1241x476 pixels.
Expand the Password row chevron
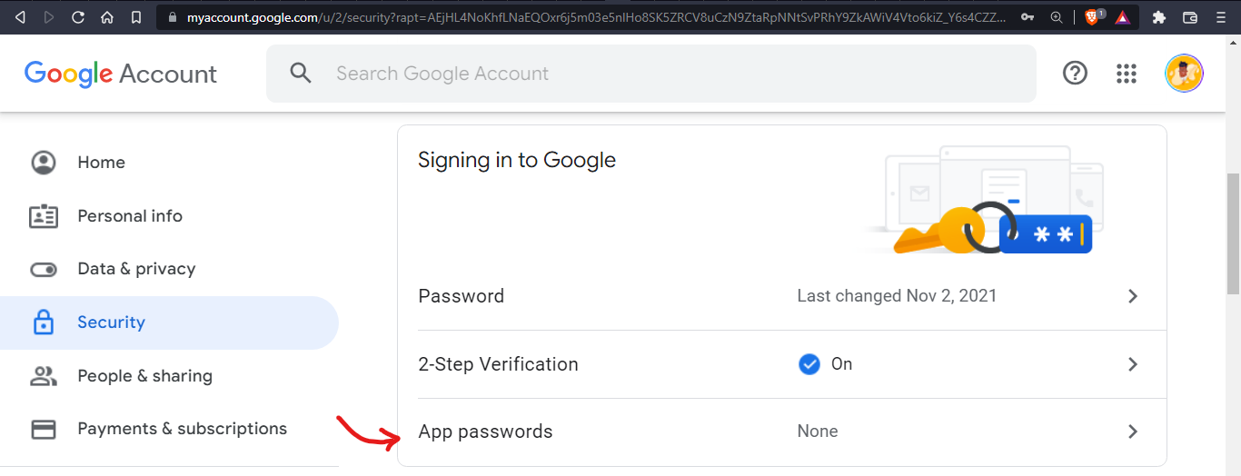(x=1133, y=296)
